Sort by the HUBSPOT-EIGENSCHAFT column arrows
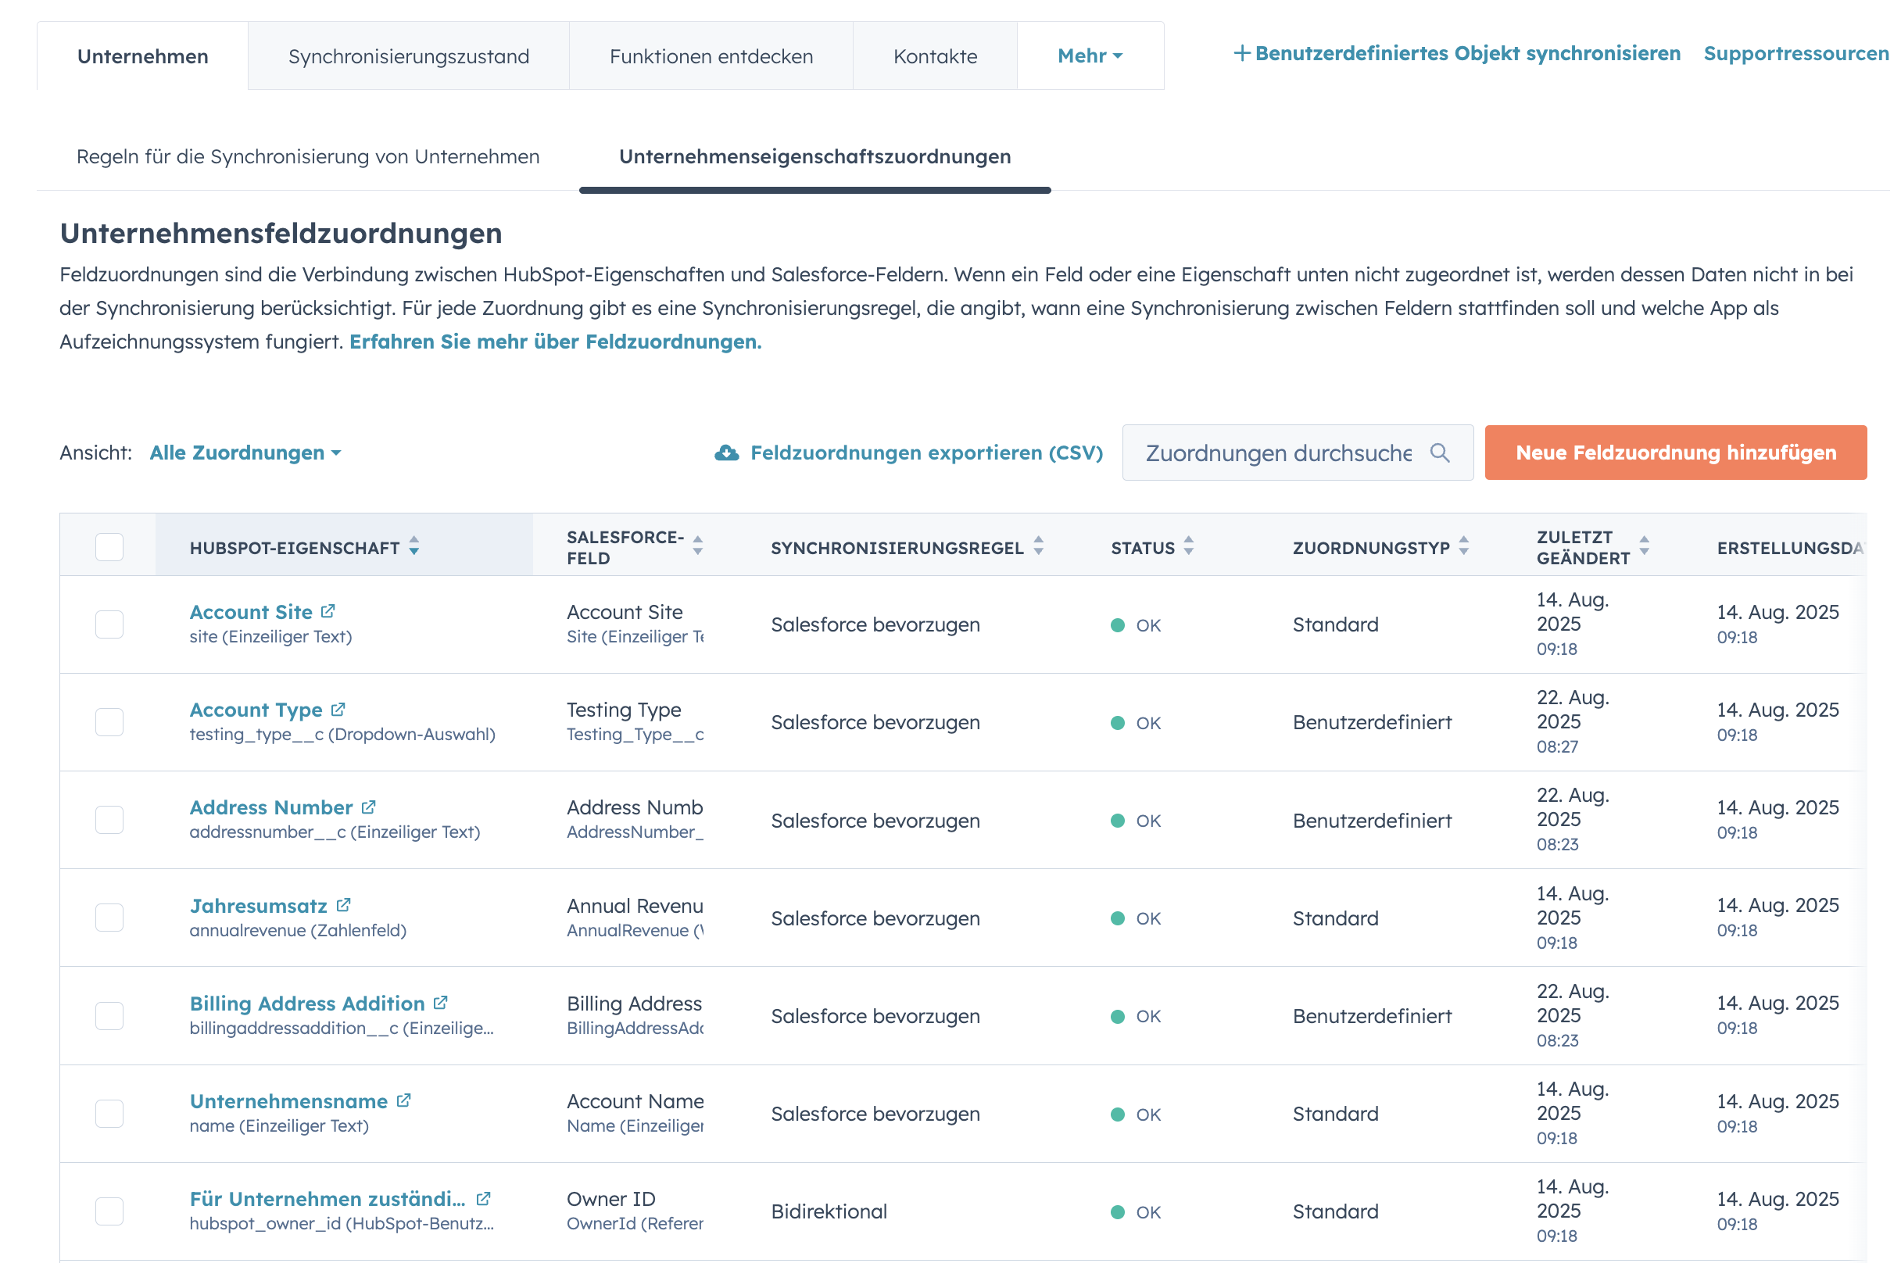 pos(414,547)
